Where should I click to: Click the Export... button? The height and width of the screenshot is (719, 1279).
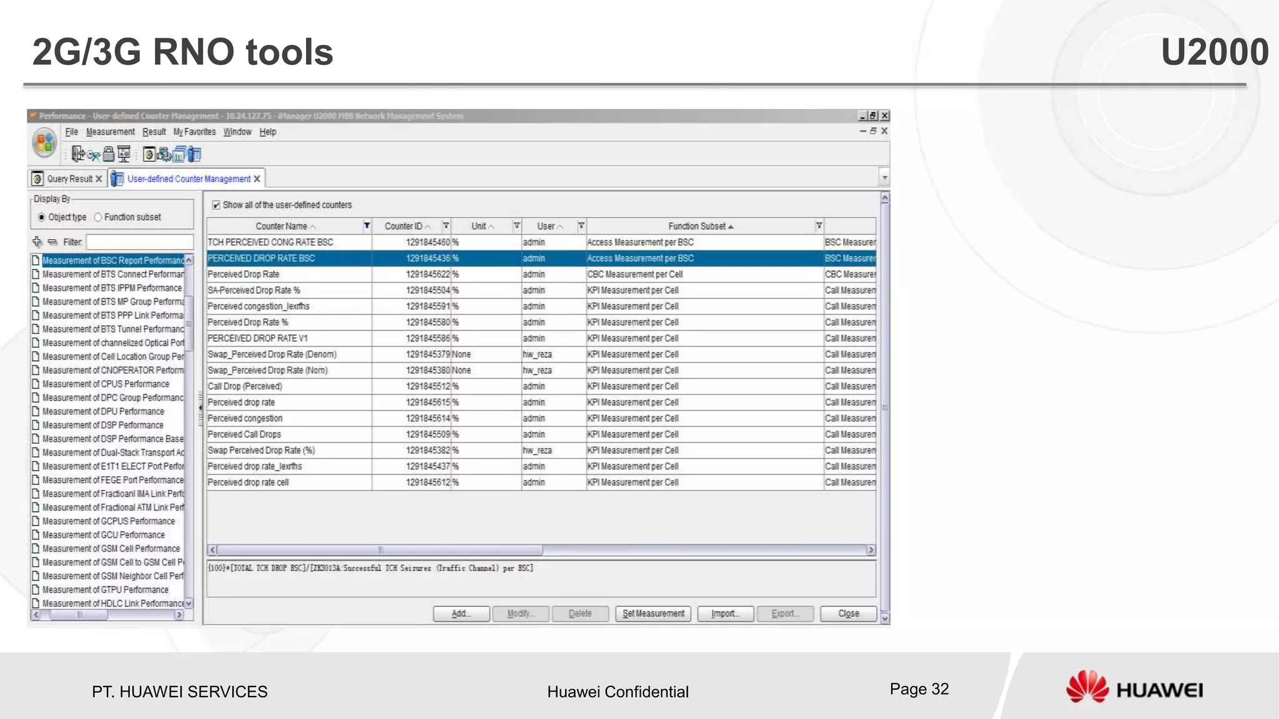pos(785,614)
